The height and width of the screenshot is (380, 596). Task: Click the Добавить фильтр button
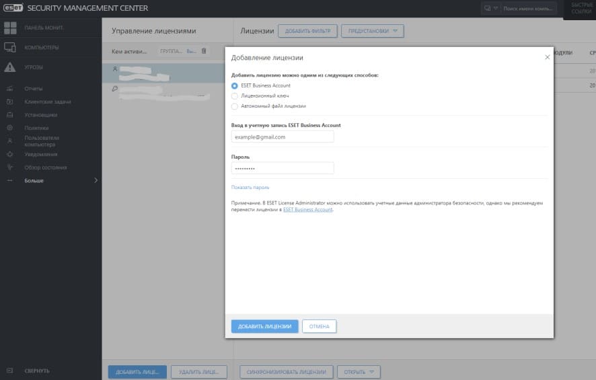[308, 31]
